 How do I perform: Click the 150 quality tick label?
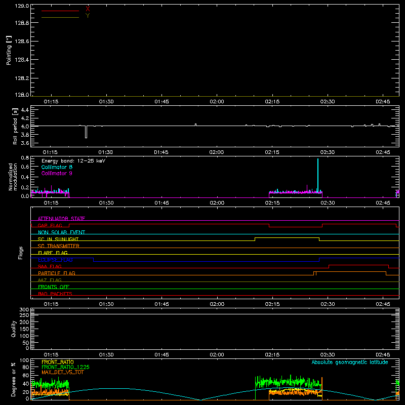(24, 329)
